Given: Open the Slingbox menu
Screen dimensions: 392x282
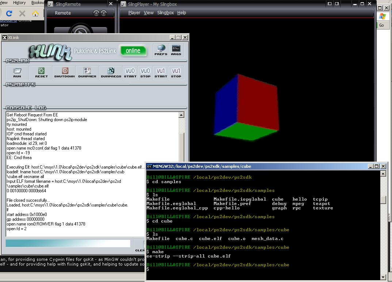Looking at the screenshot, I should (x=165, y=13).
